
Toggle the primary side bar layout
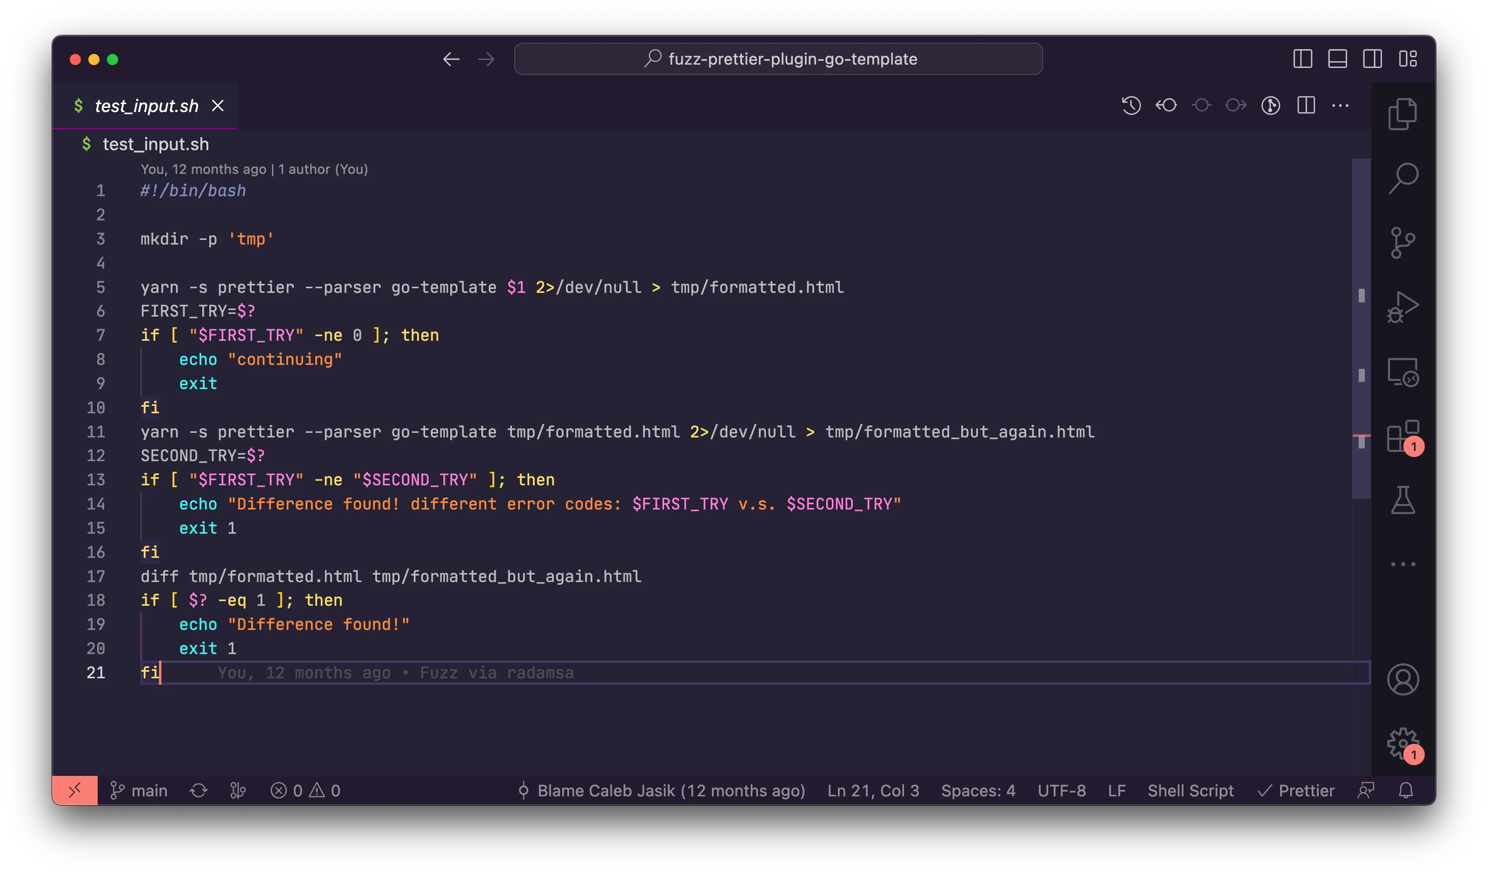pyautogui.click(x=1302, y=59)
